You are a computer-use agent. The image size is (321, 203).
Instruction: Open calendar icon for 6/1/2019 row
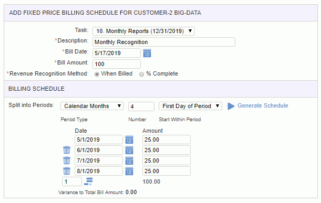(x=129, y=150)
